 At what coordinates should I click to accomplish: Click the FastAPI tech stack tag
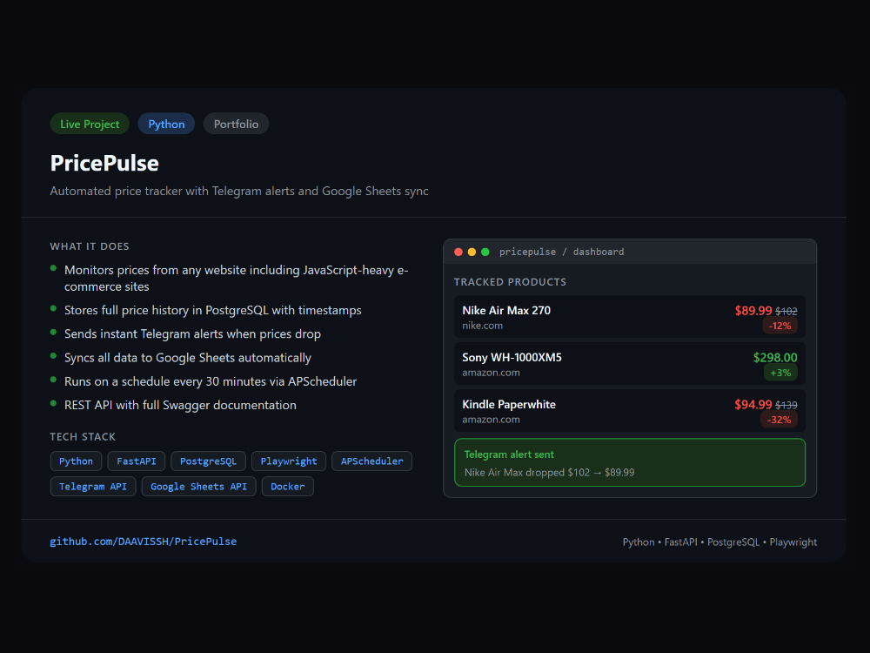tap(137, 461)
